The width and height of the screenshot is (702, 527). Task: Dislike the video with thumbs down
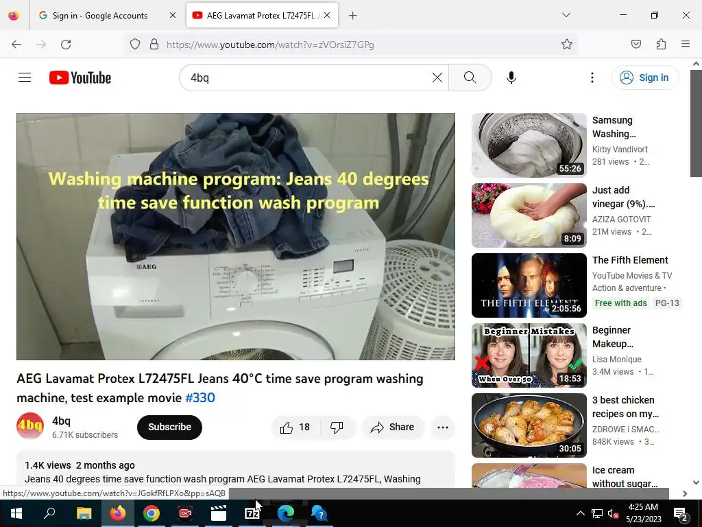(337, 427)
